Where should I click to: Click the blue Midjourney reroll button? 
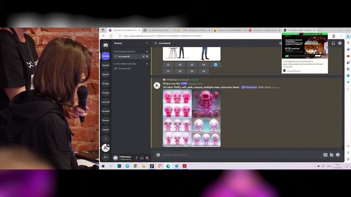pos(216,65)
